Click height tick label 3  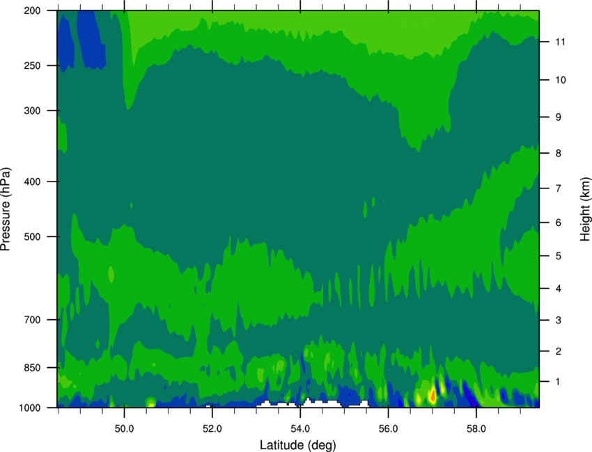[x=559, y=321]
